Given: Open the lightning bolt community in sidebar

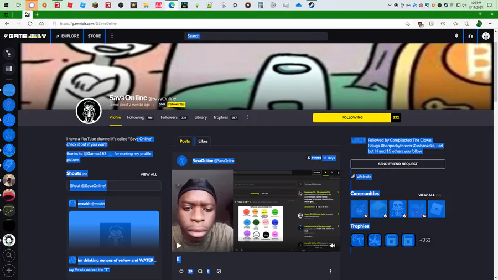Looking at the screenshot, I should coord(9,210).
